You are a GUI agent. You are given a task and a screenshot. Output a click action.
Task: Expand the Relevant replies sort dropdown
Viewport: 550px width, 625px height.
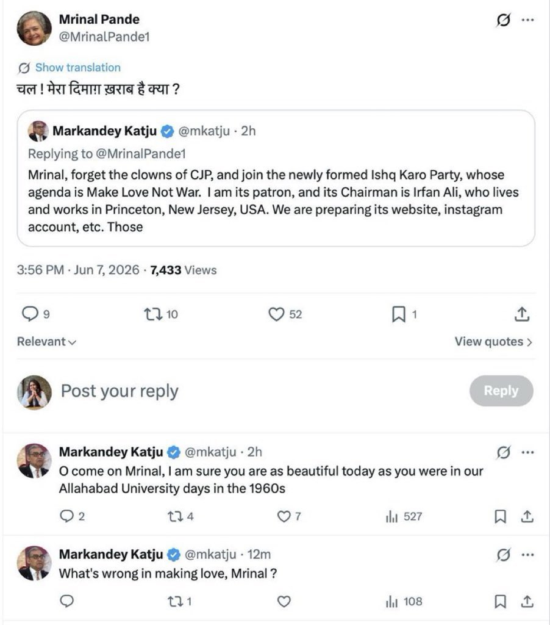46,342
